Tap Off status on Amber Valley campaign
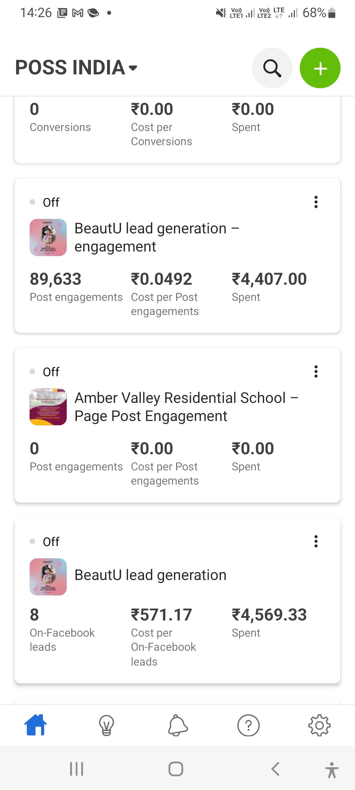Viewport: 355px width, 790px height. click(x=51, y=372)
